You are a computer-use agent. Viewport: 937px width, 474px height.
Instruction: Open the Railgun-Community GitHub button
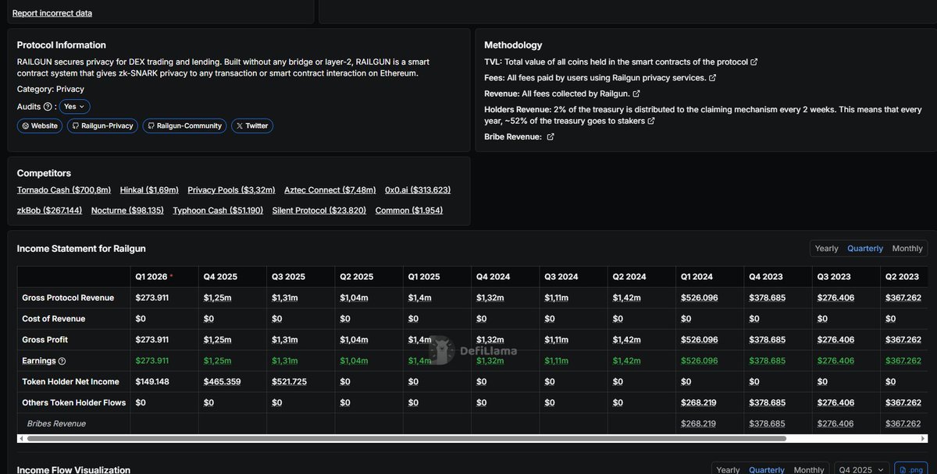[x=184, y=126]
